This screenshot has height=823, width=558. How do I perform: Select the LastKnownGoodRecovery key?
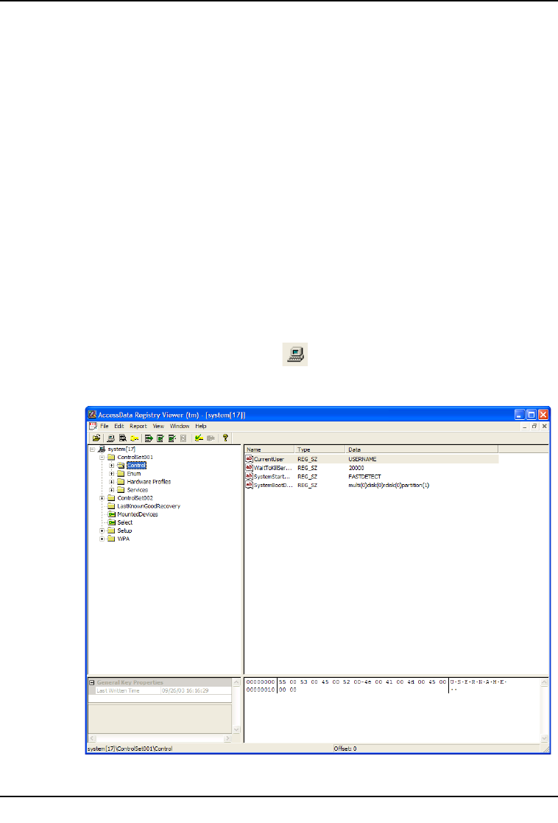[149, 506]
